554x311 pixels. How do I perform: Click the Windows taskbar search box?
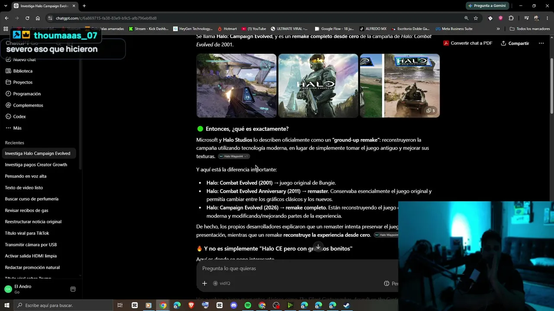point(64,305)
